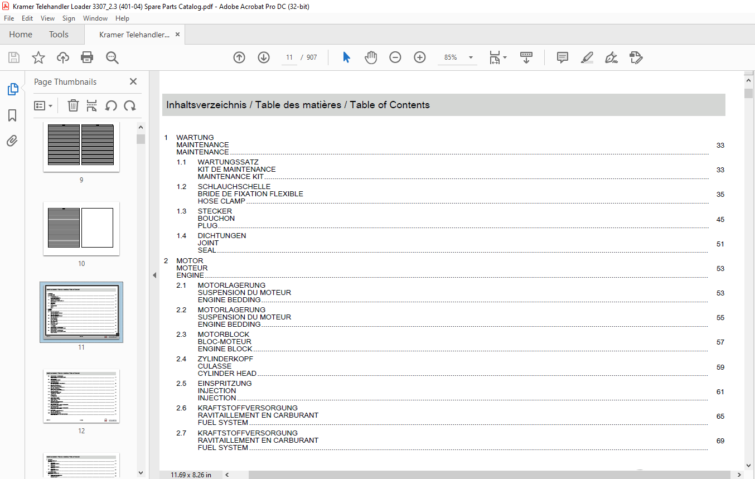The width and height of the screenshot is (755, 479).
Task: Click the document vertical scroll down arrow
Action: [x=748, y=465]
